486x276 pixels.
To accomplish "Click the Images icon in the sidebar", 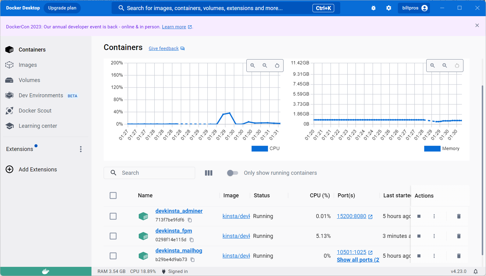I will pyautogui.click(x=9, y=65).
